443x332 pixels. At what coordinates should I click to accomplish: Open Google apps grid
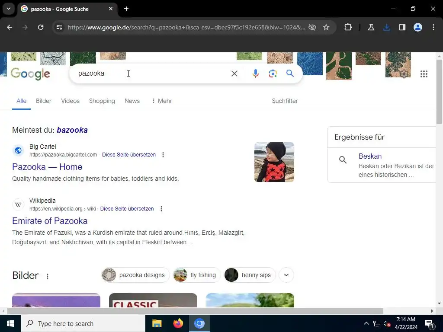[424, 74]
